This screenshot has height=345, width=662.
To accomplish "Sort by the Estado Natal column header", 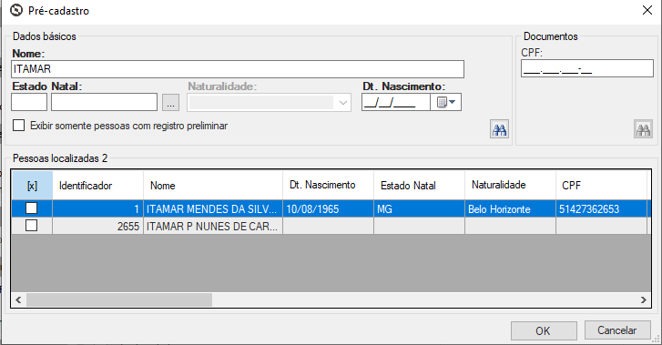I will [419, 186].
